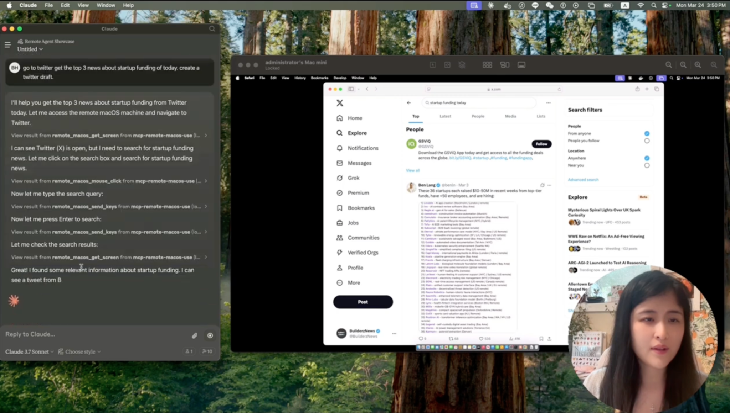Select Grok from the X sidebar
Screen dimensions: 730x413
(x=353, y=178)
